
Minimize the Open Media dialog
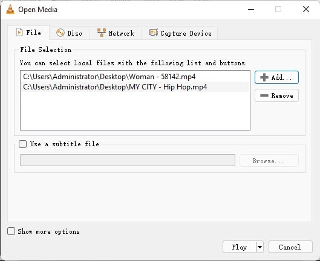point(251,10)
